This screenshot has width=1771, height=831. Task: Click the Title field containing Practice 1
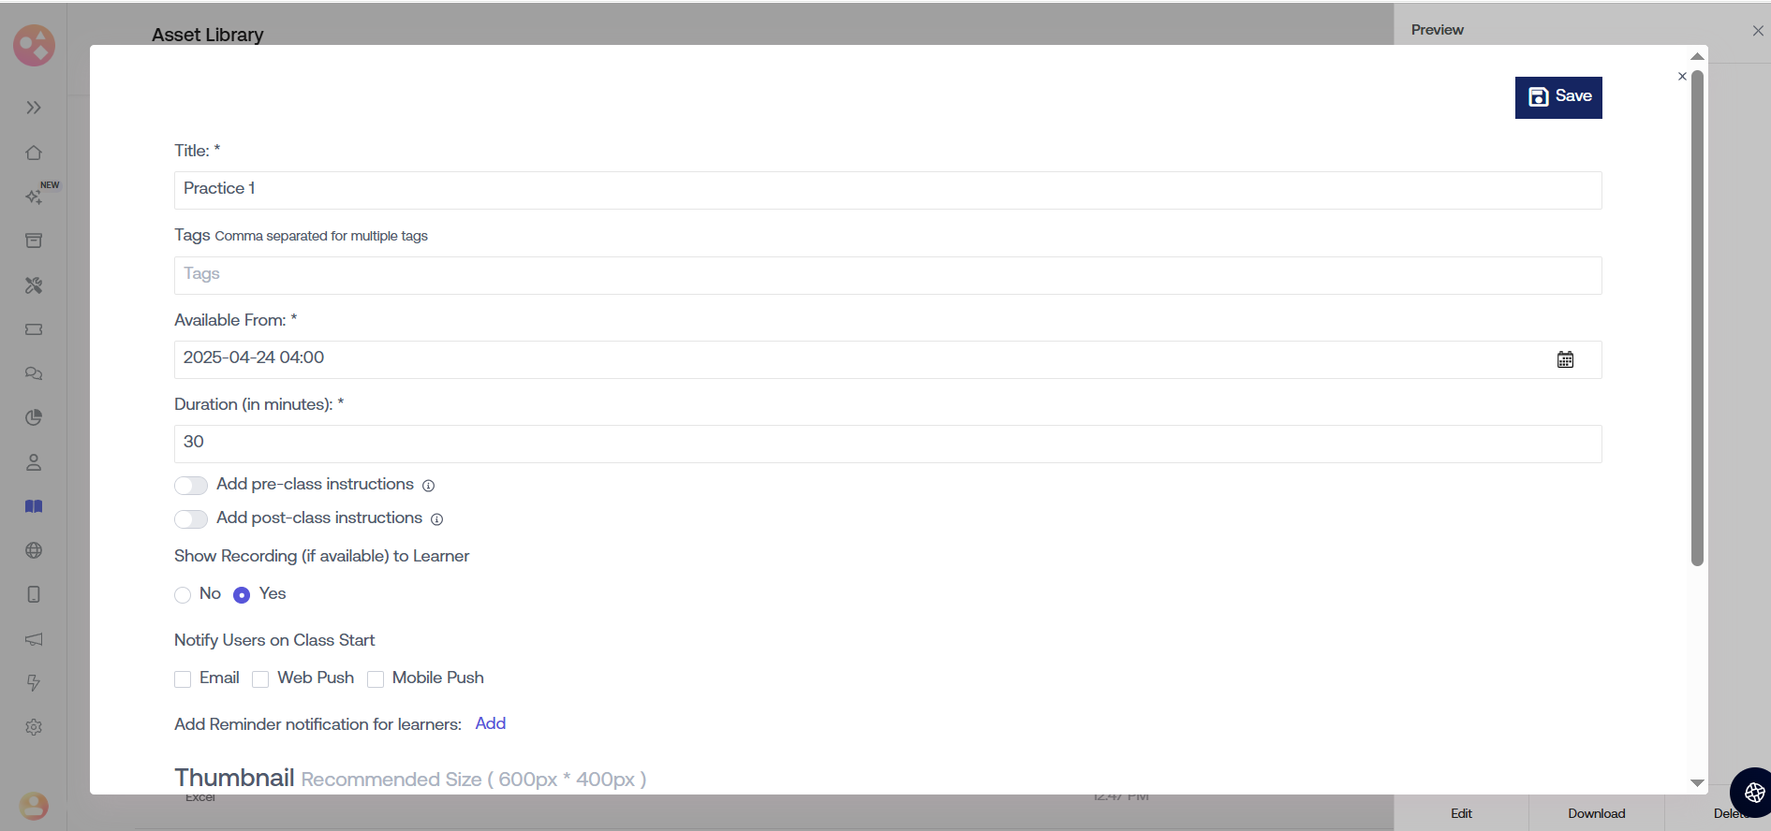(887, 190)
